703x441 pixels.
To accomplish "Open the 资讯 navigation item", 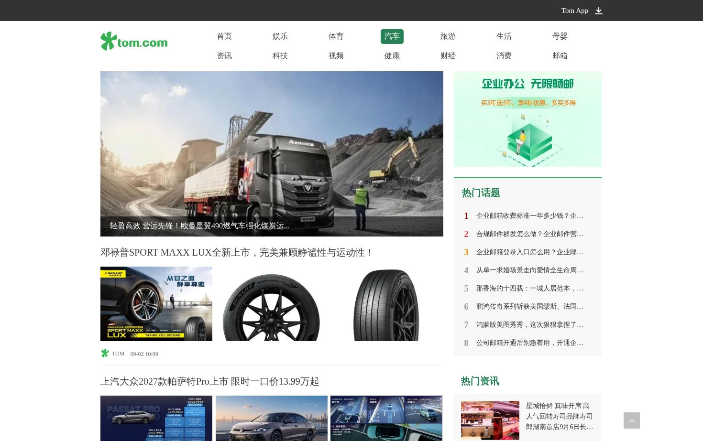I will click(x=224, y=56).
